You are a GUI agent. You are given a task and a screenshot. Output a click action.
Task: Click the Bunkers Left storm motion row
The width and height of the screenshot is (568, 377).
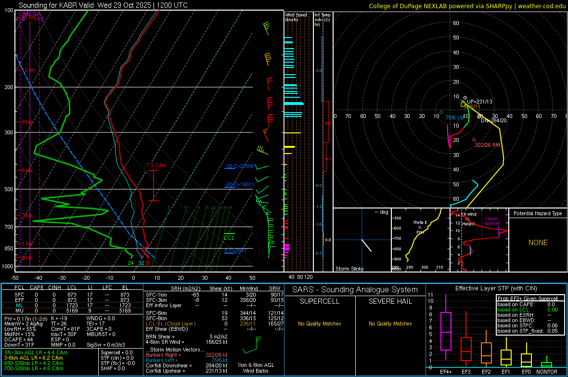click(187, 360)
